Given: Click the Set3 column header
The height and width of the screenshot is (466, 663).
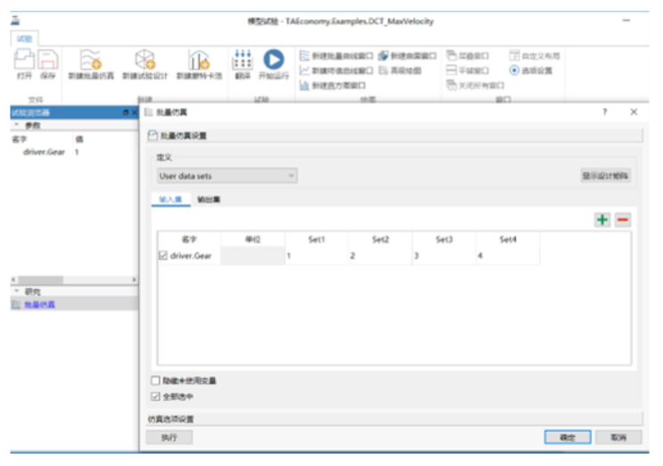Looking at the screenshot, I should pos(444,240).
